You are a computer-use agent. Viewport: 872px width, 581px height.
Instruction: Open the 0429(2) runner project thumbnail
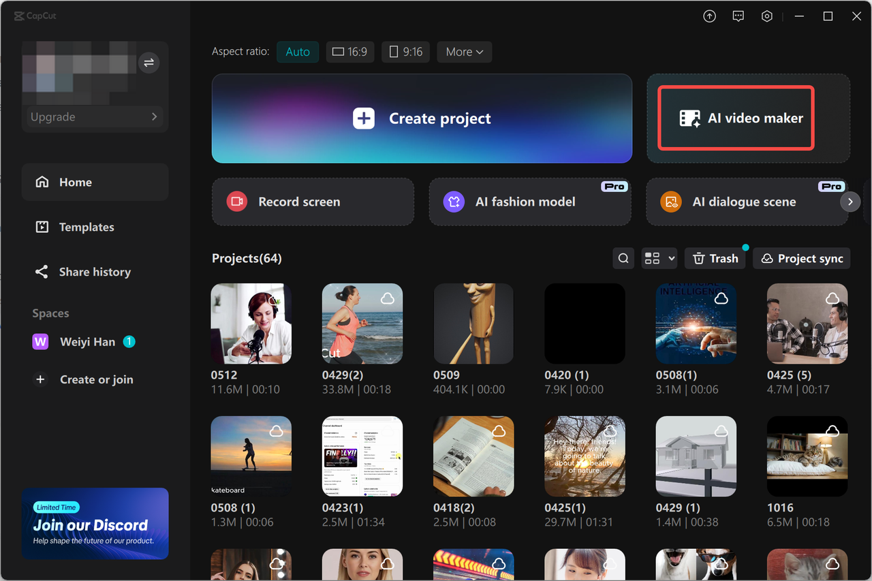coord(362,324)
